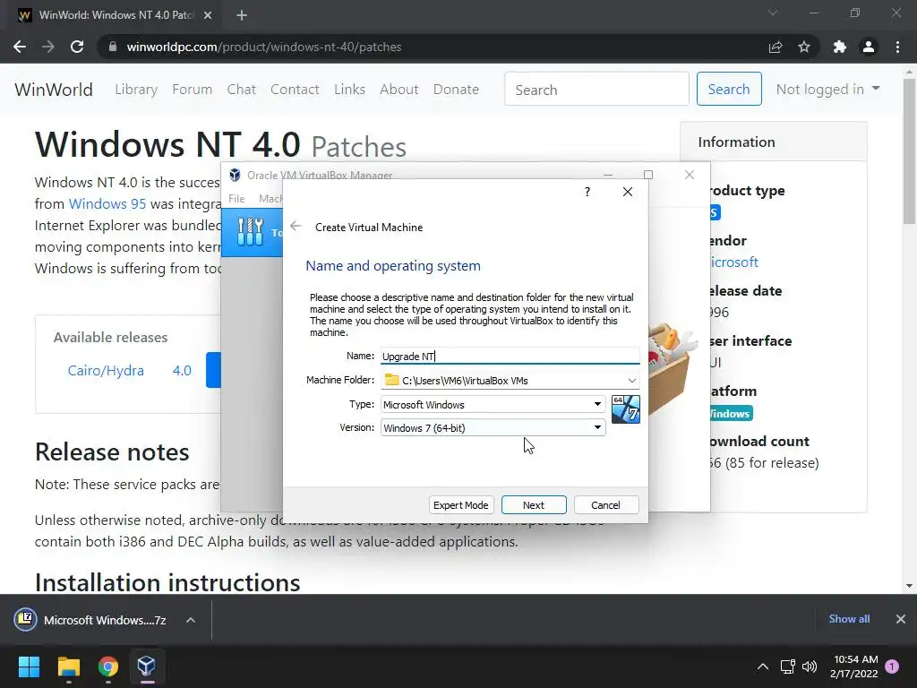Open Chrome from the taskbar

[x=107, y=666]
